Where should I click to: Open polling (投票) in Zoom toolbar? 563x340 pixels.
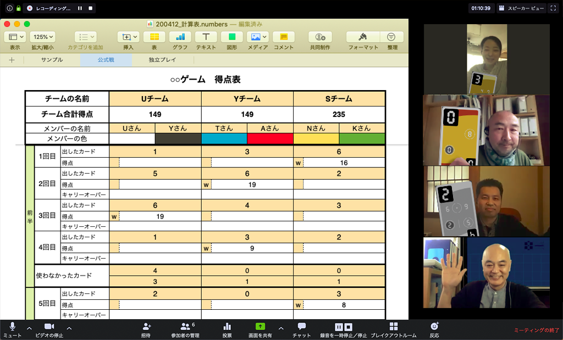click(227, 330)
